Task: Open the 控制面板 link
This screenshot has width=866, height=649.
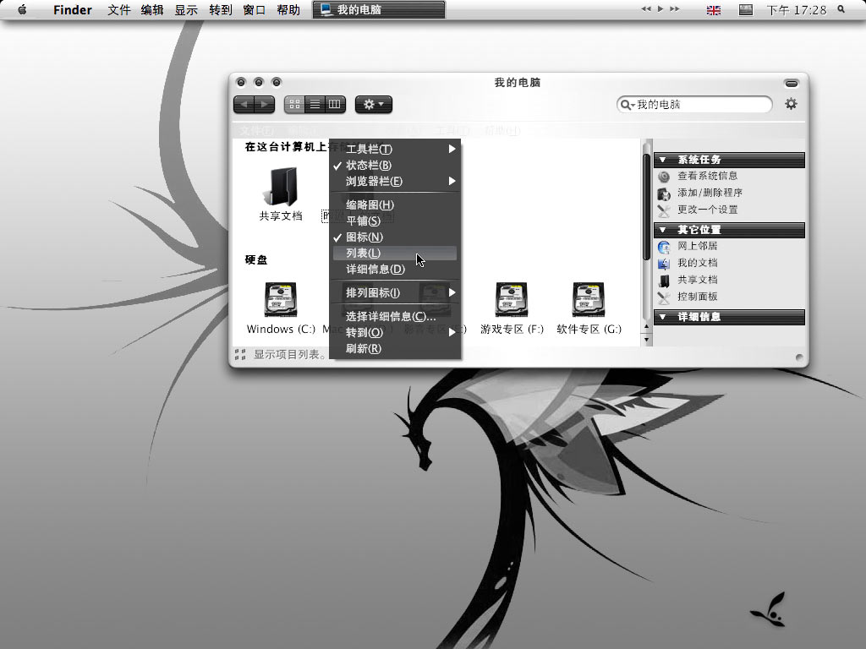Action: [x=698, y=297]
